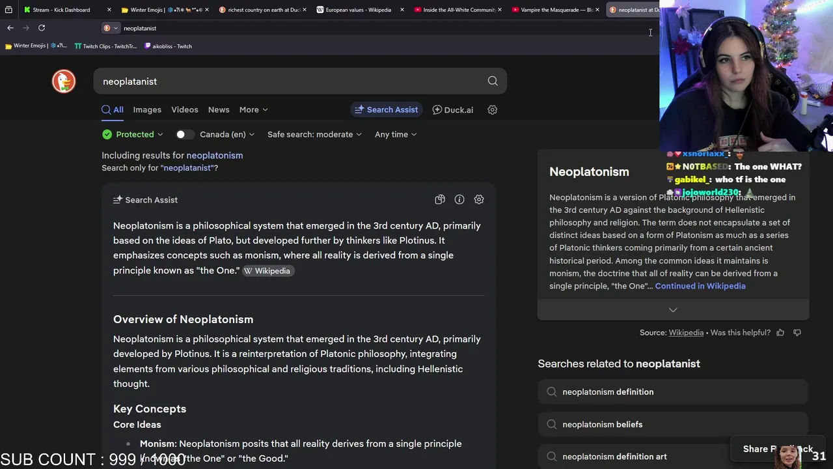
Task: Switch to European values - Wikipedia tab
Action: [x=358, y=10]
